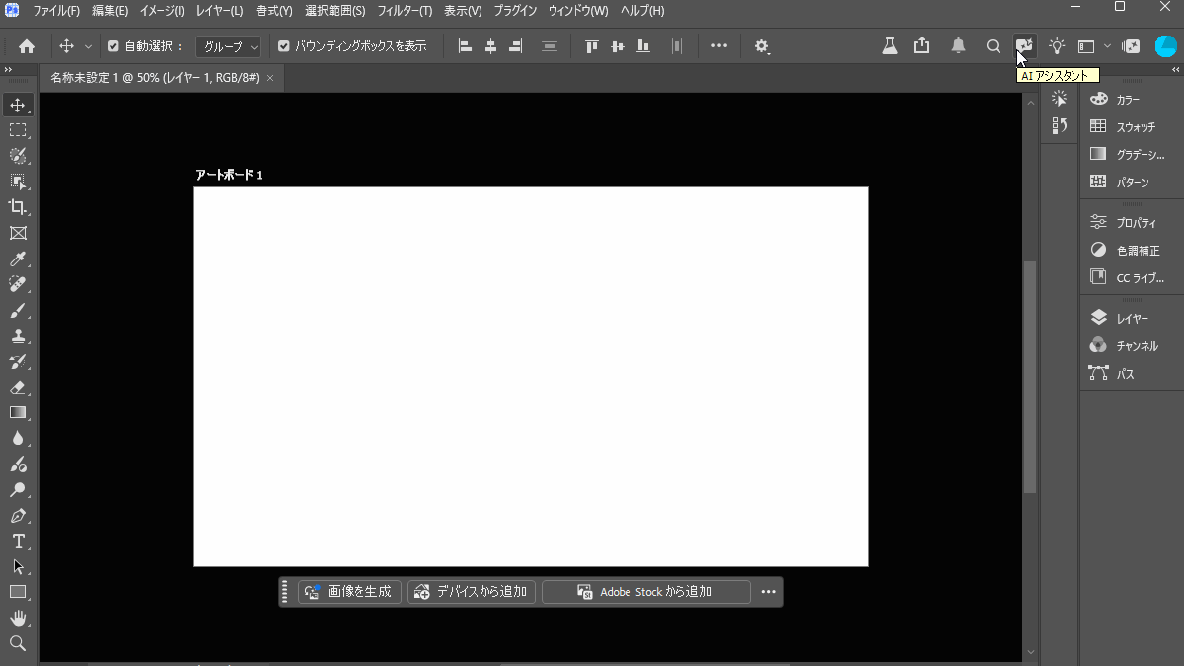Open ファイル(F) menu

(56, 11)
